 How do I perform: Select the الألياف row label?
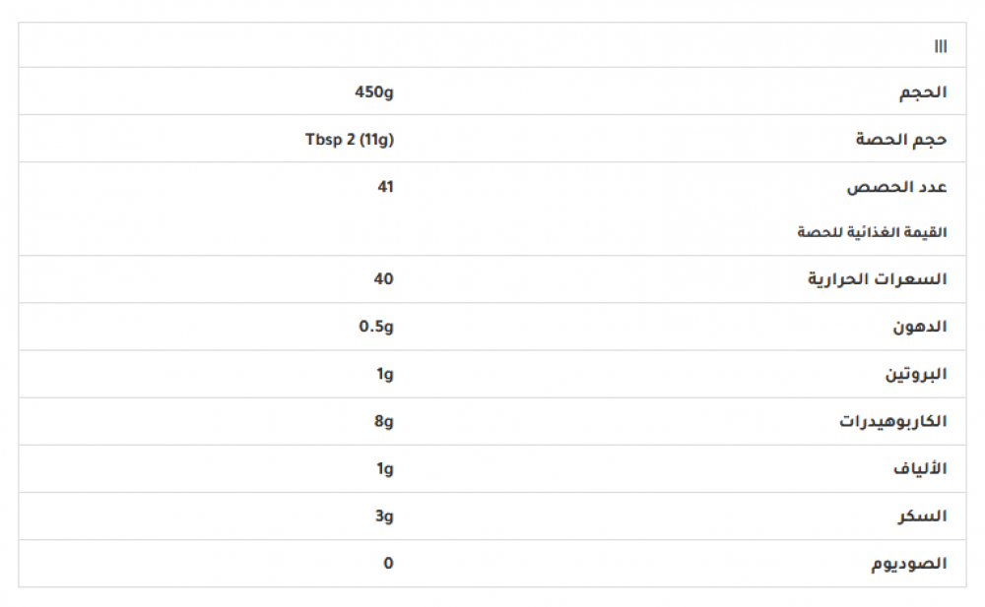click(917, 469)
